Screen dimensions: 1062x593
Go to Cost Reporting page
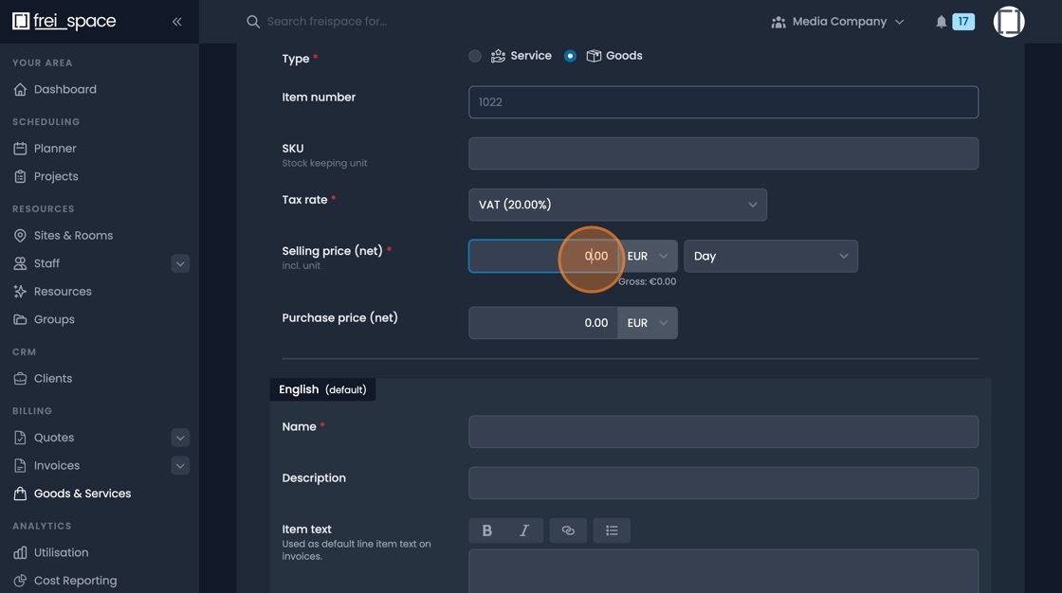[75, 581]
